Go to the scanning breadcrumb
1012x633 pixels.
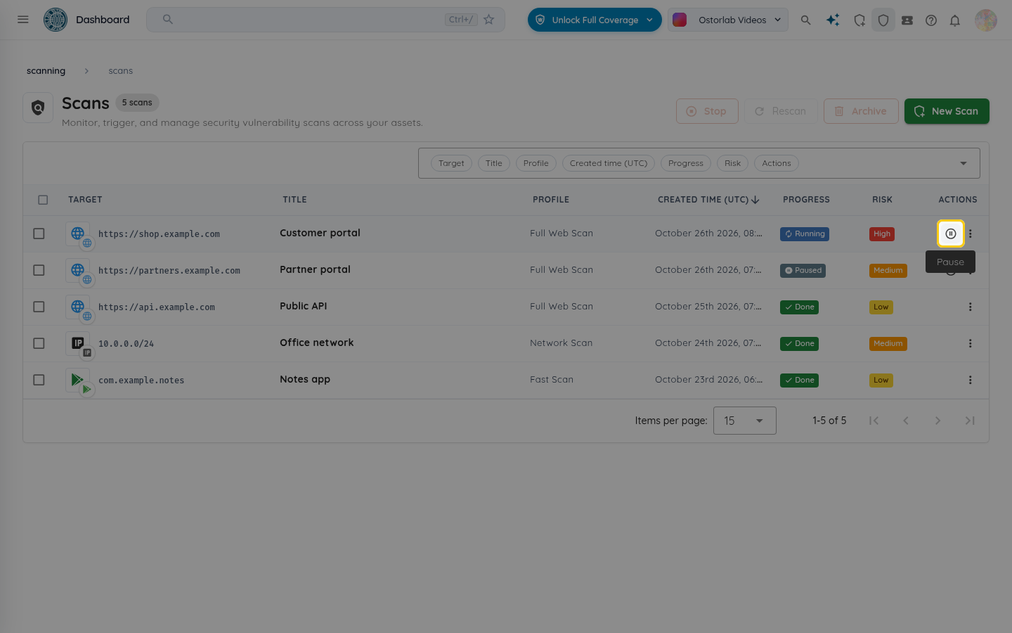46,71
